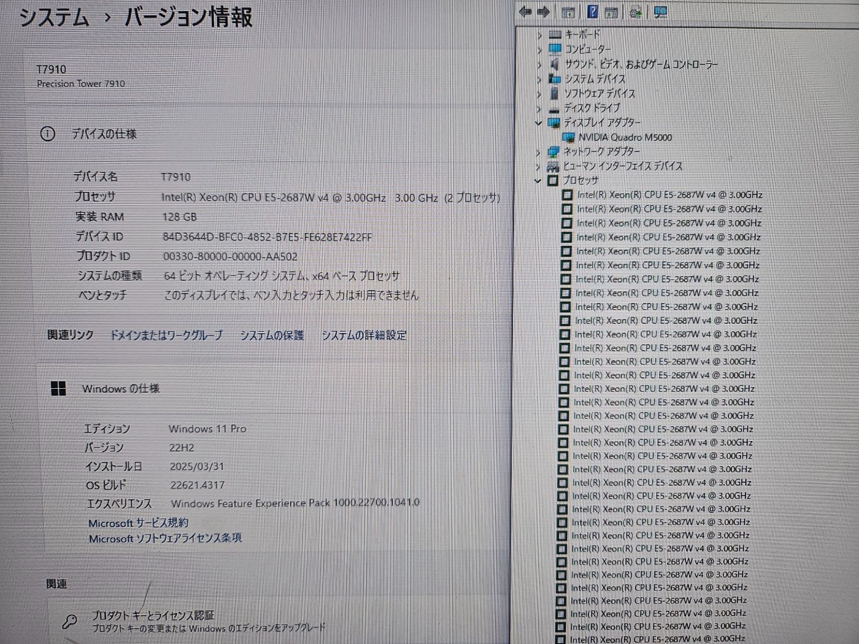Expand the ヒューマン インターフェイス デバイス node

[x=538, y=167]
